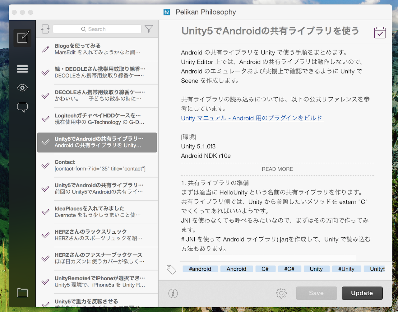Select the partly hidden Unity5 tag at the row end
The height and width of the screenshot is (312, 398).
(x=374, y=269)
